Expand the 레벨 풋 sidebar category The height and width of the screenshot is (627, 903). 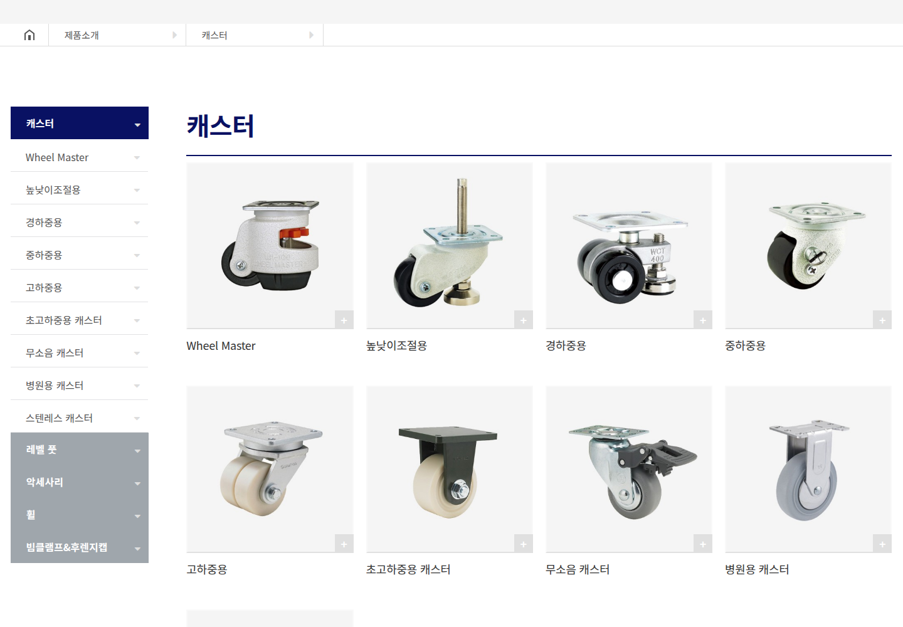pyautogui.click(x=80, y=449)
